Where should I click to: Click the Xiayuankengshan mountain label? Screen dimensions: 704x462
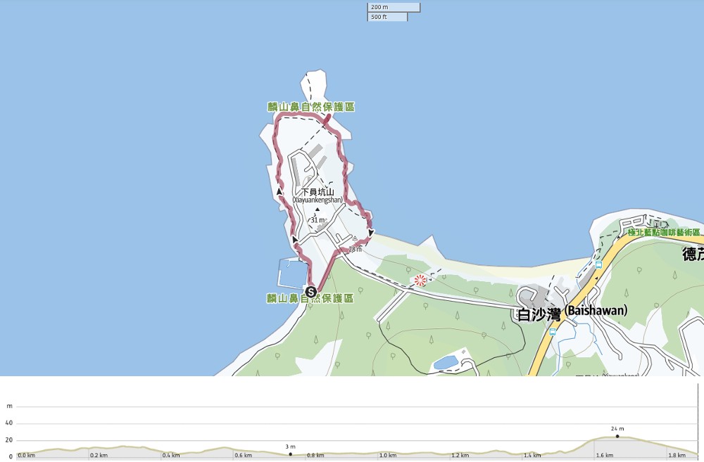point(318,195)
